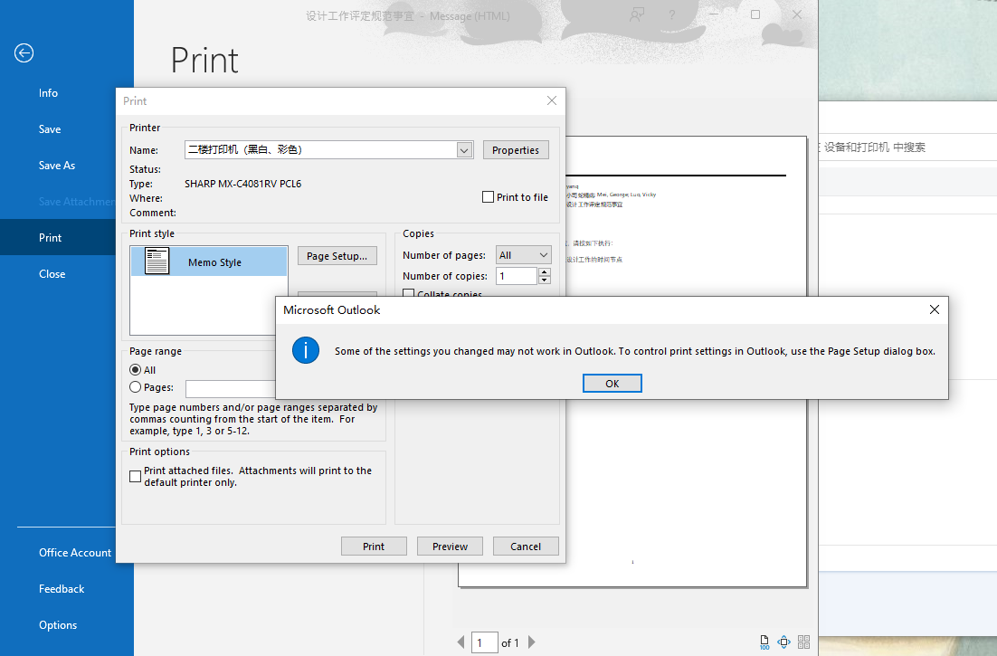Go to previous preview page arrow

[x=462, y=642]
